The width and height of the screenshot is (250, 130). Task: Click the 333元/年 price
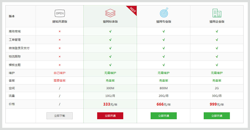(110, 104)
